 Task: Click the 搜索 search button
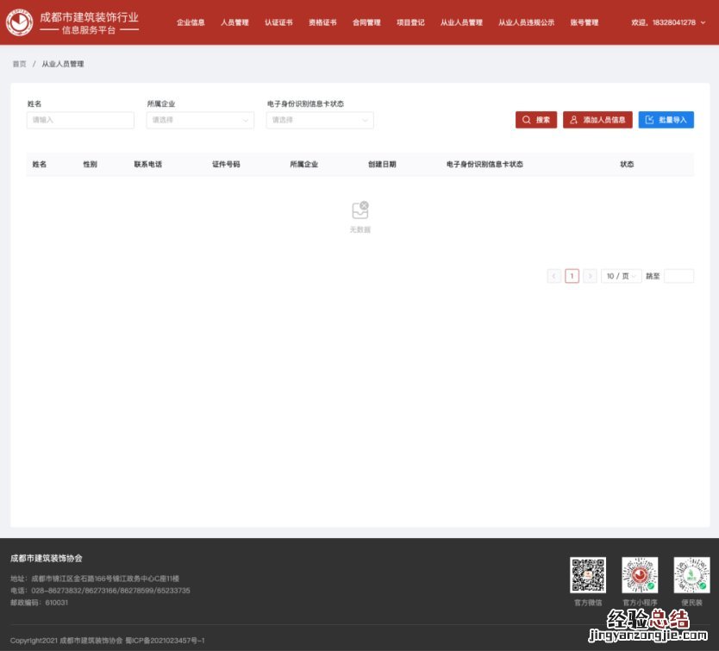(x=536, y=120)
